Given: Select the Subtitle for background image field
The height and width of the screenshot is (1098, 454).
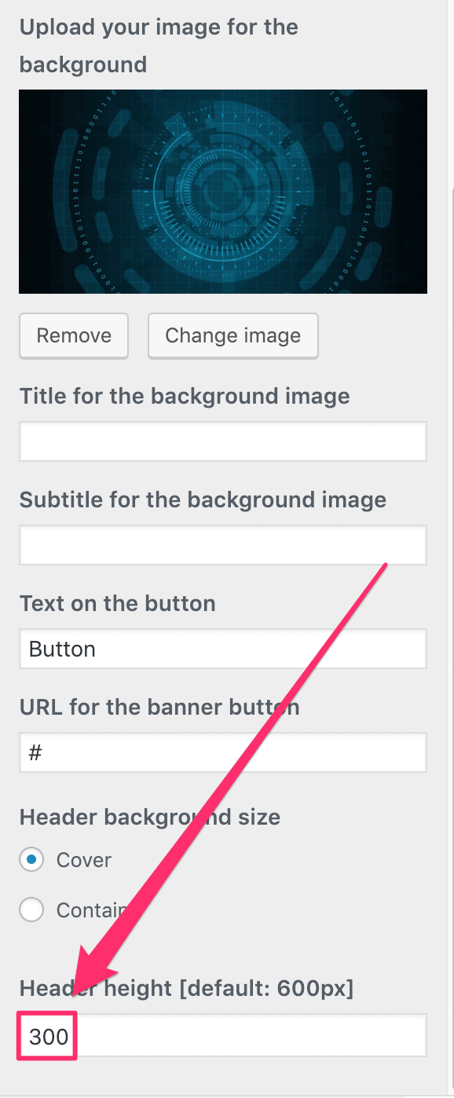Looking at the screenshot, I should tap(222, 544).
